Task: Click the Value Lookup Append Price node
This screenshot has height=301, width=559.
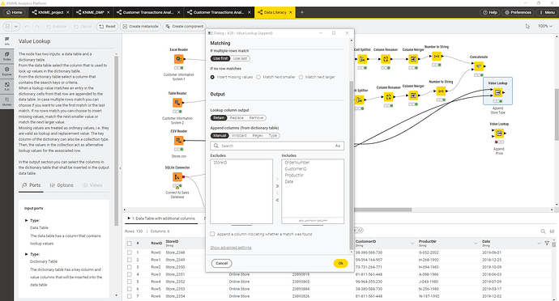Action: (x=499, y=134)
